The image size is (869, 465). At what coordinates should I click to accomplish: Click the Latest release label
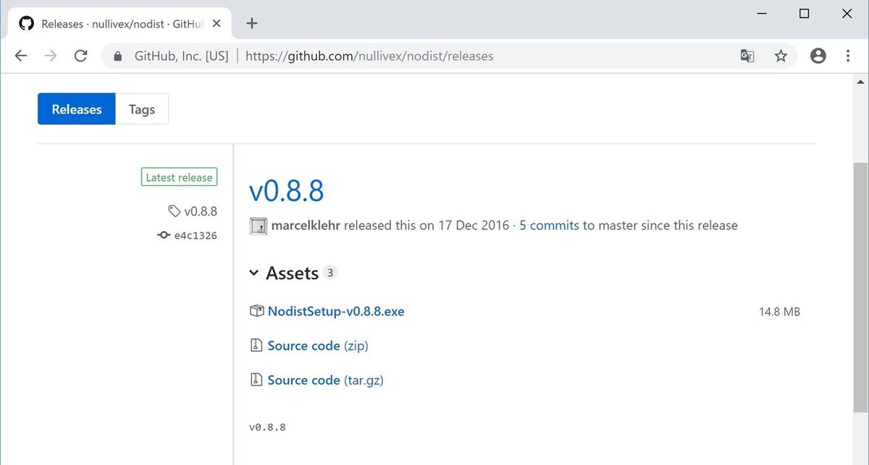click(179, 176)
